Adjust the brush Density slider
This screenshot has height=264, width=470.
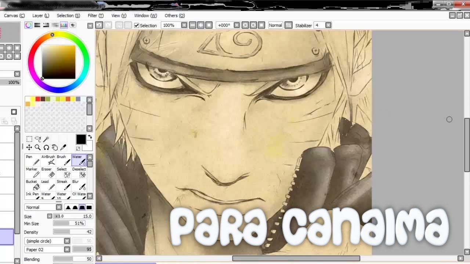(x=73, y=232)
